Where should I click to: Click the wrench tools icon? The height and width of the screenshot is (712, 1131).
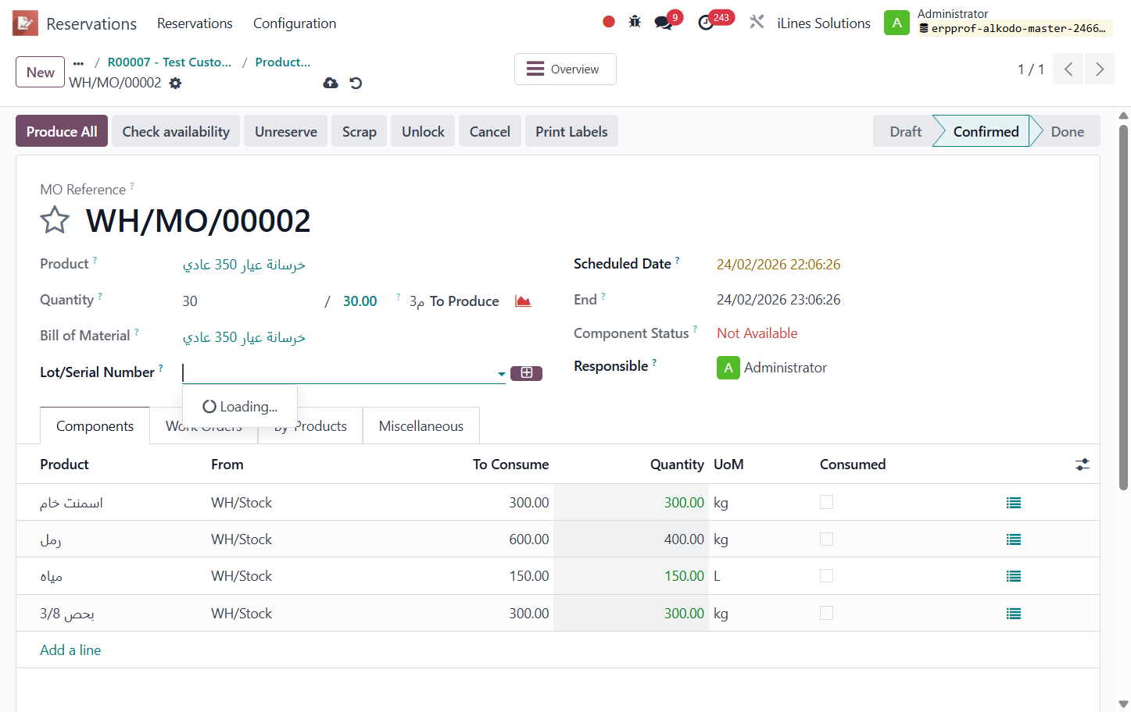757,22
